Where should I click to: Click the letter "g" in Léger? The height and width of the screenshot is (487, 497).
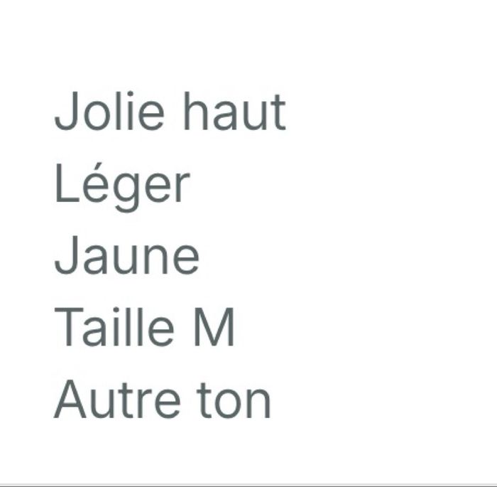tap(126, 191)
